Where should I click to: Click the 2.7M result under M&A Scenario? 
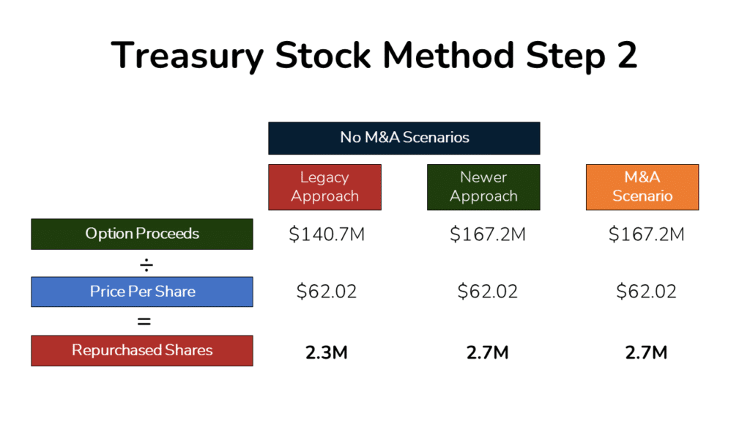[x=647, y=352]
